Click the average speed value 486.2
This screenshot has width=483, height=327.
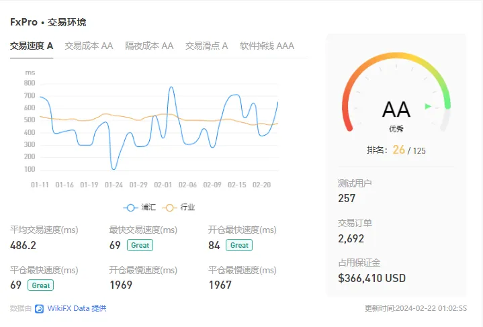[x=23, y=245]
